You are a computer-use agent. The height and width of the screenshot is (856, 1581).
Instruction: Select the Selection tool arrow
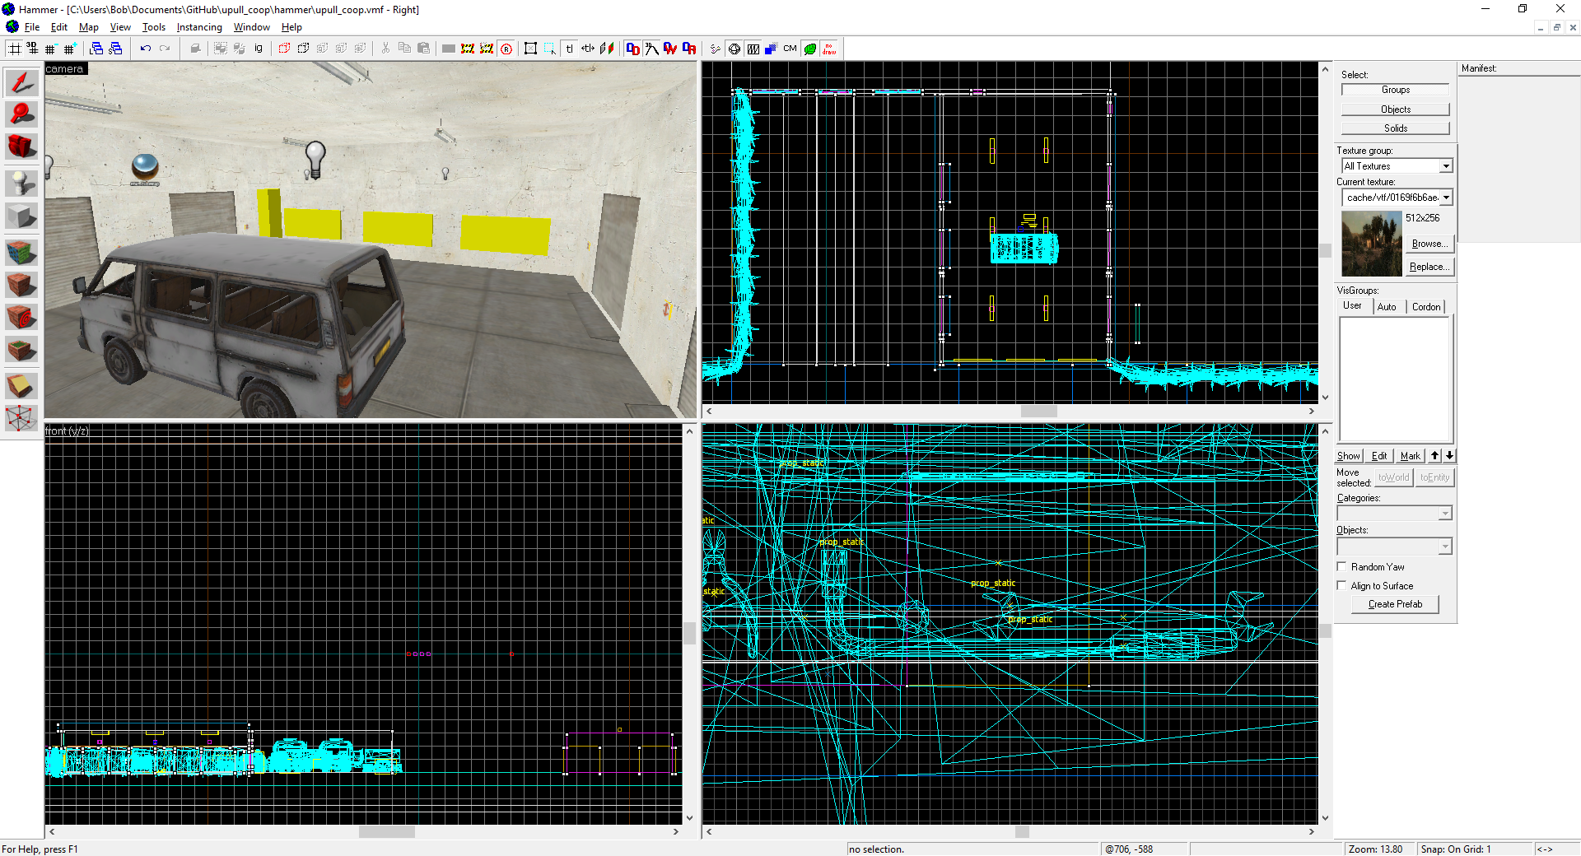[21, 82]
